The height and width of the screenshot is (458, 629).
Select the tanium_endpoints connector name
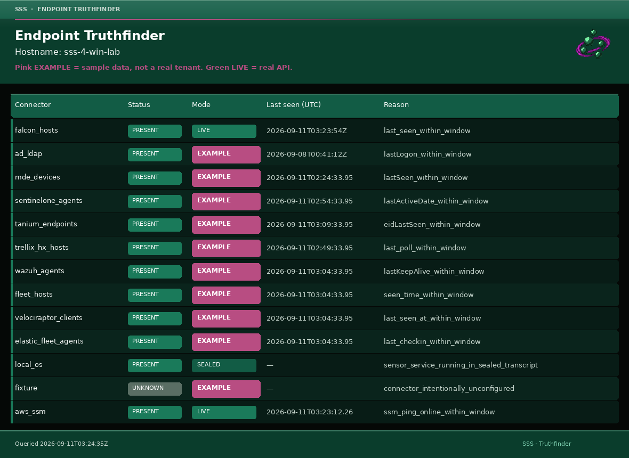pyautogui.click(x=46, y=224)
